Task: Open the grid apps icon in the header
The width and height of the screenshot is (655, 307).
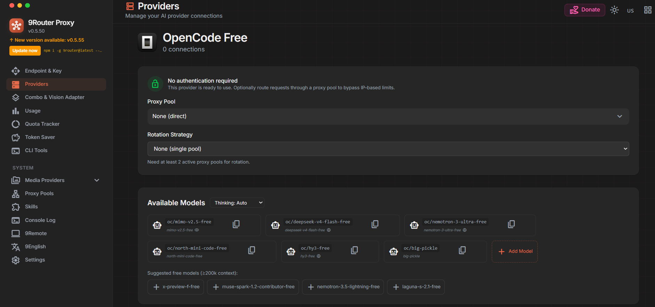Action: 648,10
